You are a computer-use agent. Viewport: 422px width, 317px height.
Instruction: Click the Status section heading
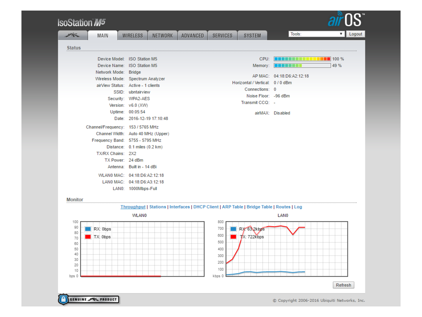tap(74, 48)
